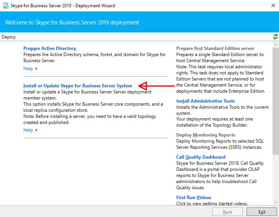Click the text 'local replica configuration store.'
Screen dimensions: 279x217
[x=56, y=110]
